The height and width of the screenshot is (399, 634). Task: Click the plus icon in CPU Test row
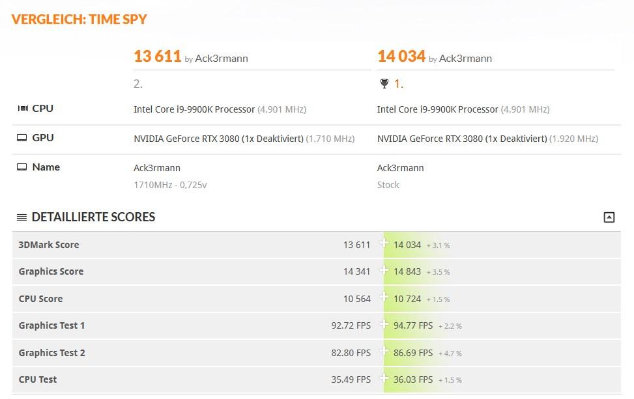click(384, 378)
